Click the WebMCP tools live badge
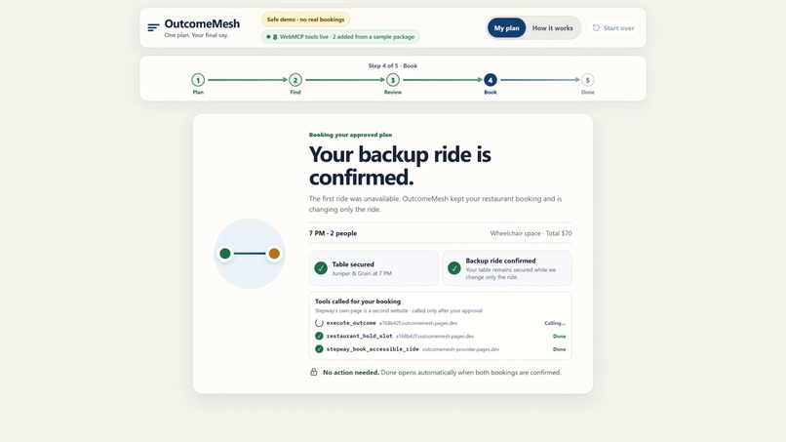Screen dimensions: 786x442 (x=340, y=37)
